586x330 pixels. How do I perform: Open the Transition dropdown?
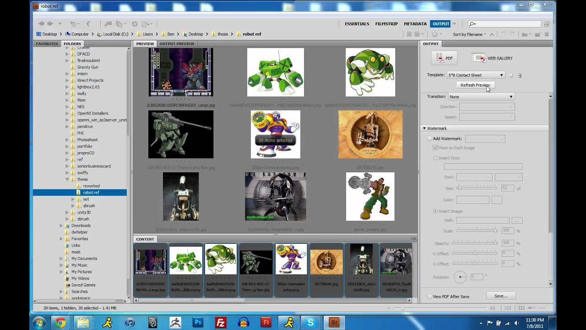(x=481, y=97)
